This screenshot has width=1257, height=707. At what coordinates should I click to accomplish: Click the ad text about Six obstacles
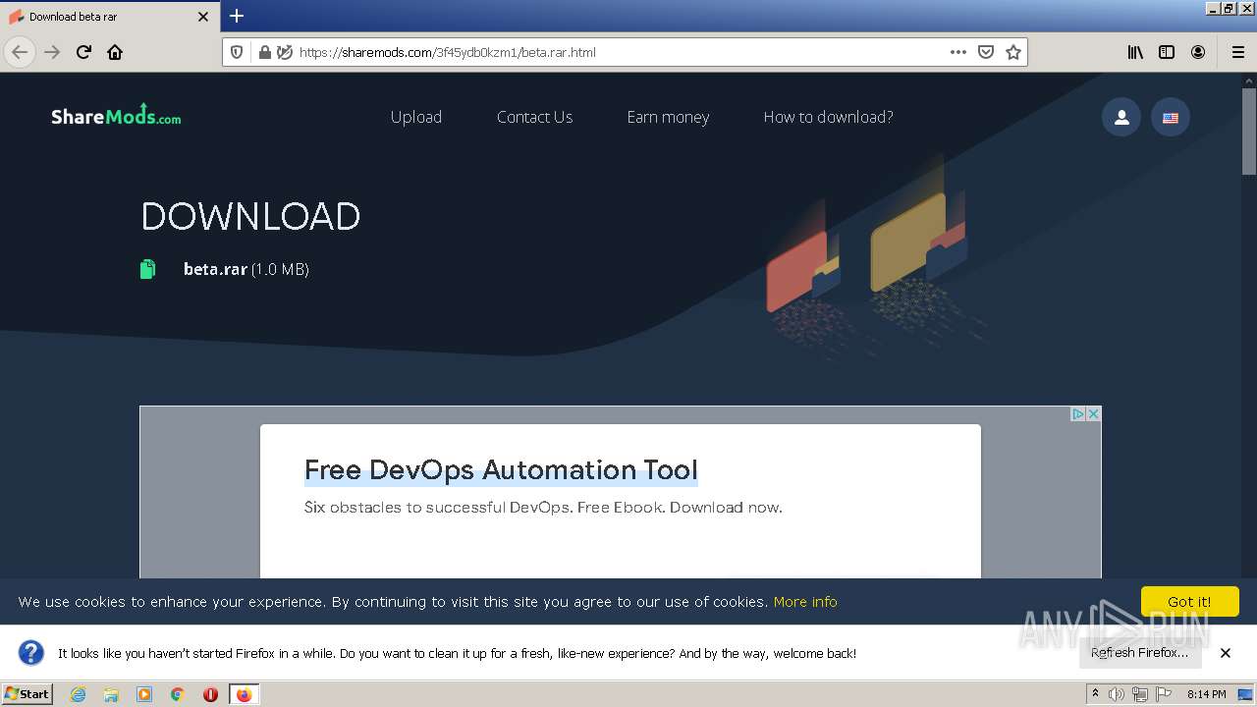pos(543,508)
